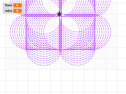The image size is (126, 94).
Task: Click the bottom-right corner of the drawn square
Action: (95, 50)
